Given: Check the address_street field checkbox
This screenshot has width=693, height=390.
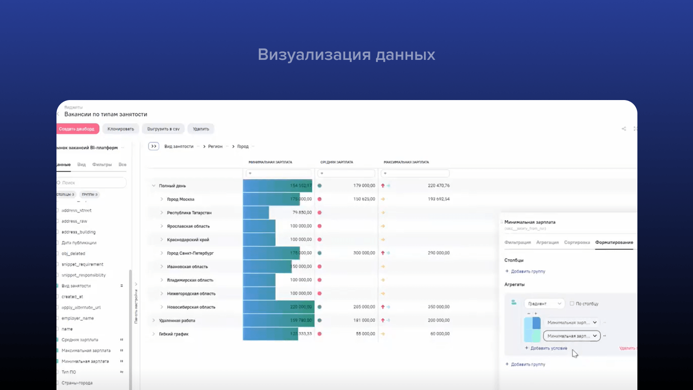Looking at the screenshot, I should click(57, 210).
